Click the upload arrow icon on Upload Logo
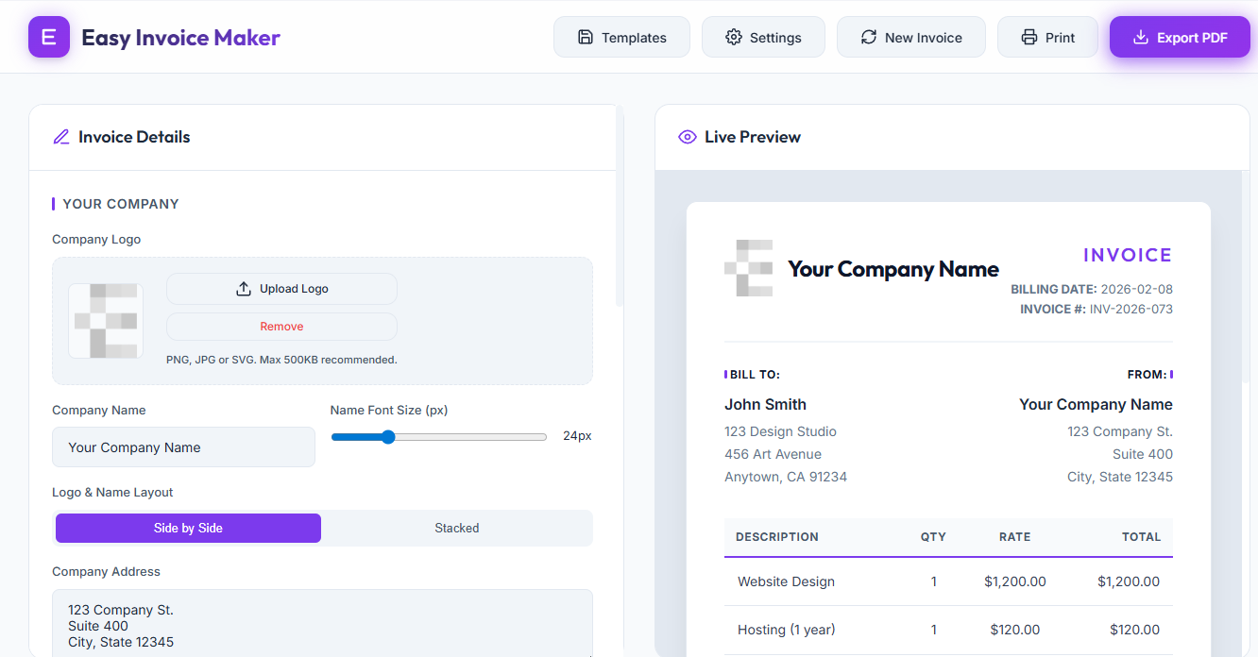The image size is (1258, 657). coord(244,288)
